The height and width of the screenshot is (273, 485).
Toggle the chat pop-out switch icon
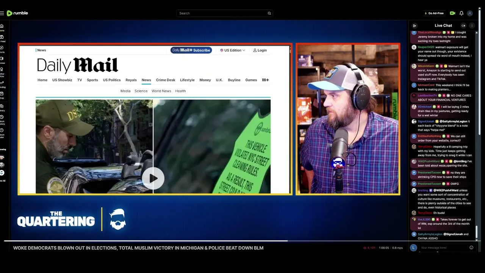(x=463, y=26)
